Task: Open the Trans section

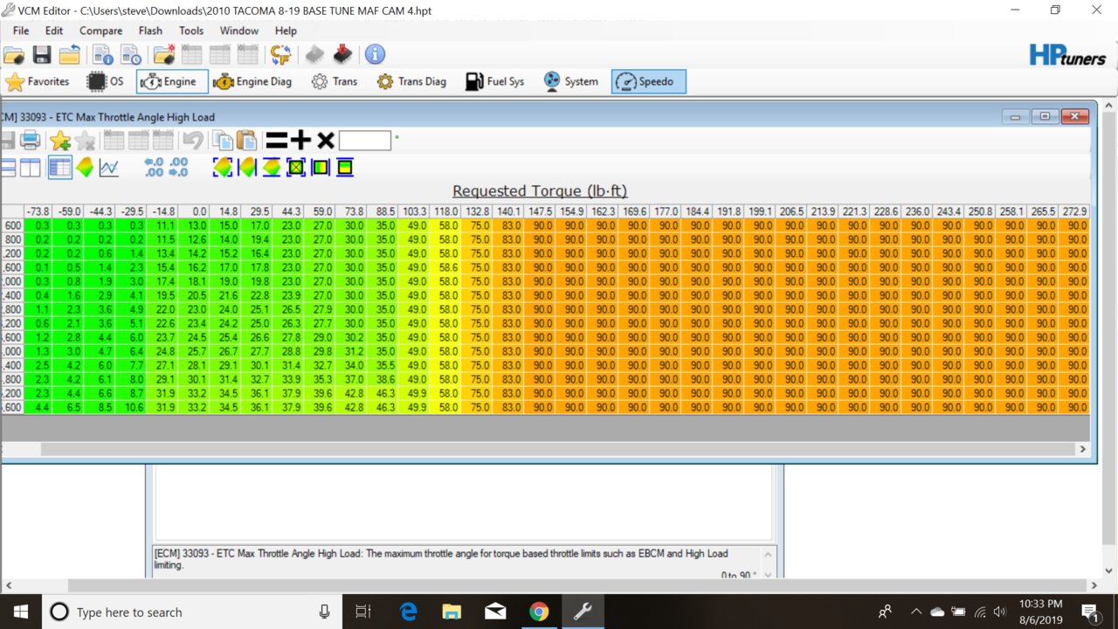Action: 333,82
